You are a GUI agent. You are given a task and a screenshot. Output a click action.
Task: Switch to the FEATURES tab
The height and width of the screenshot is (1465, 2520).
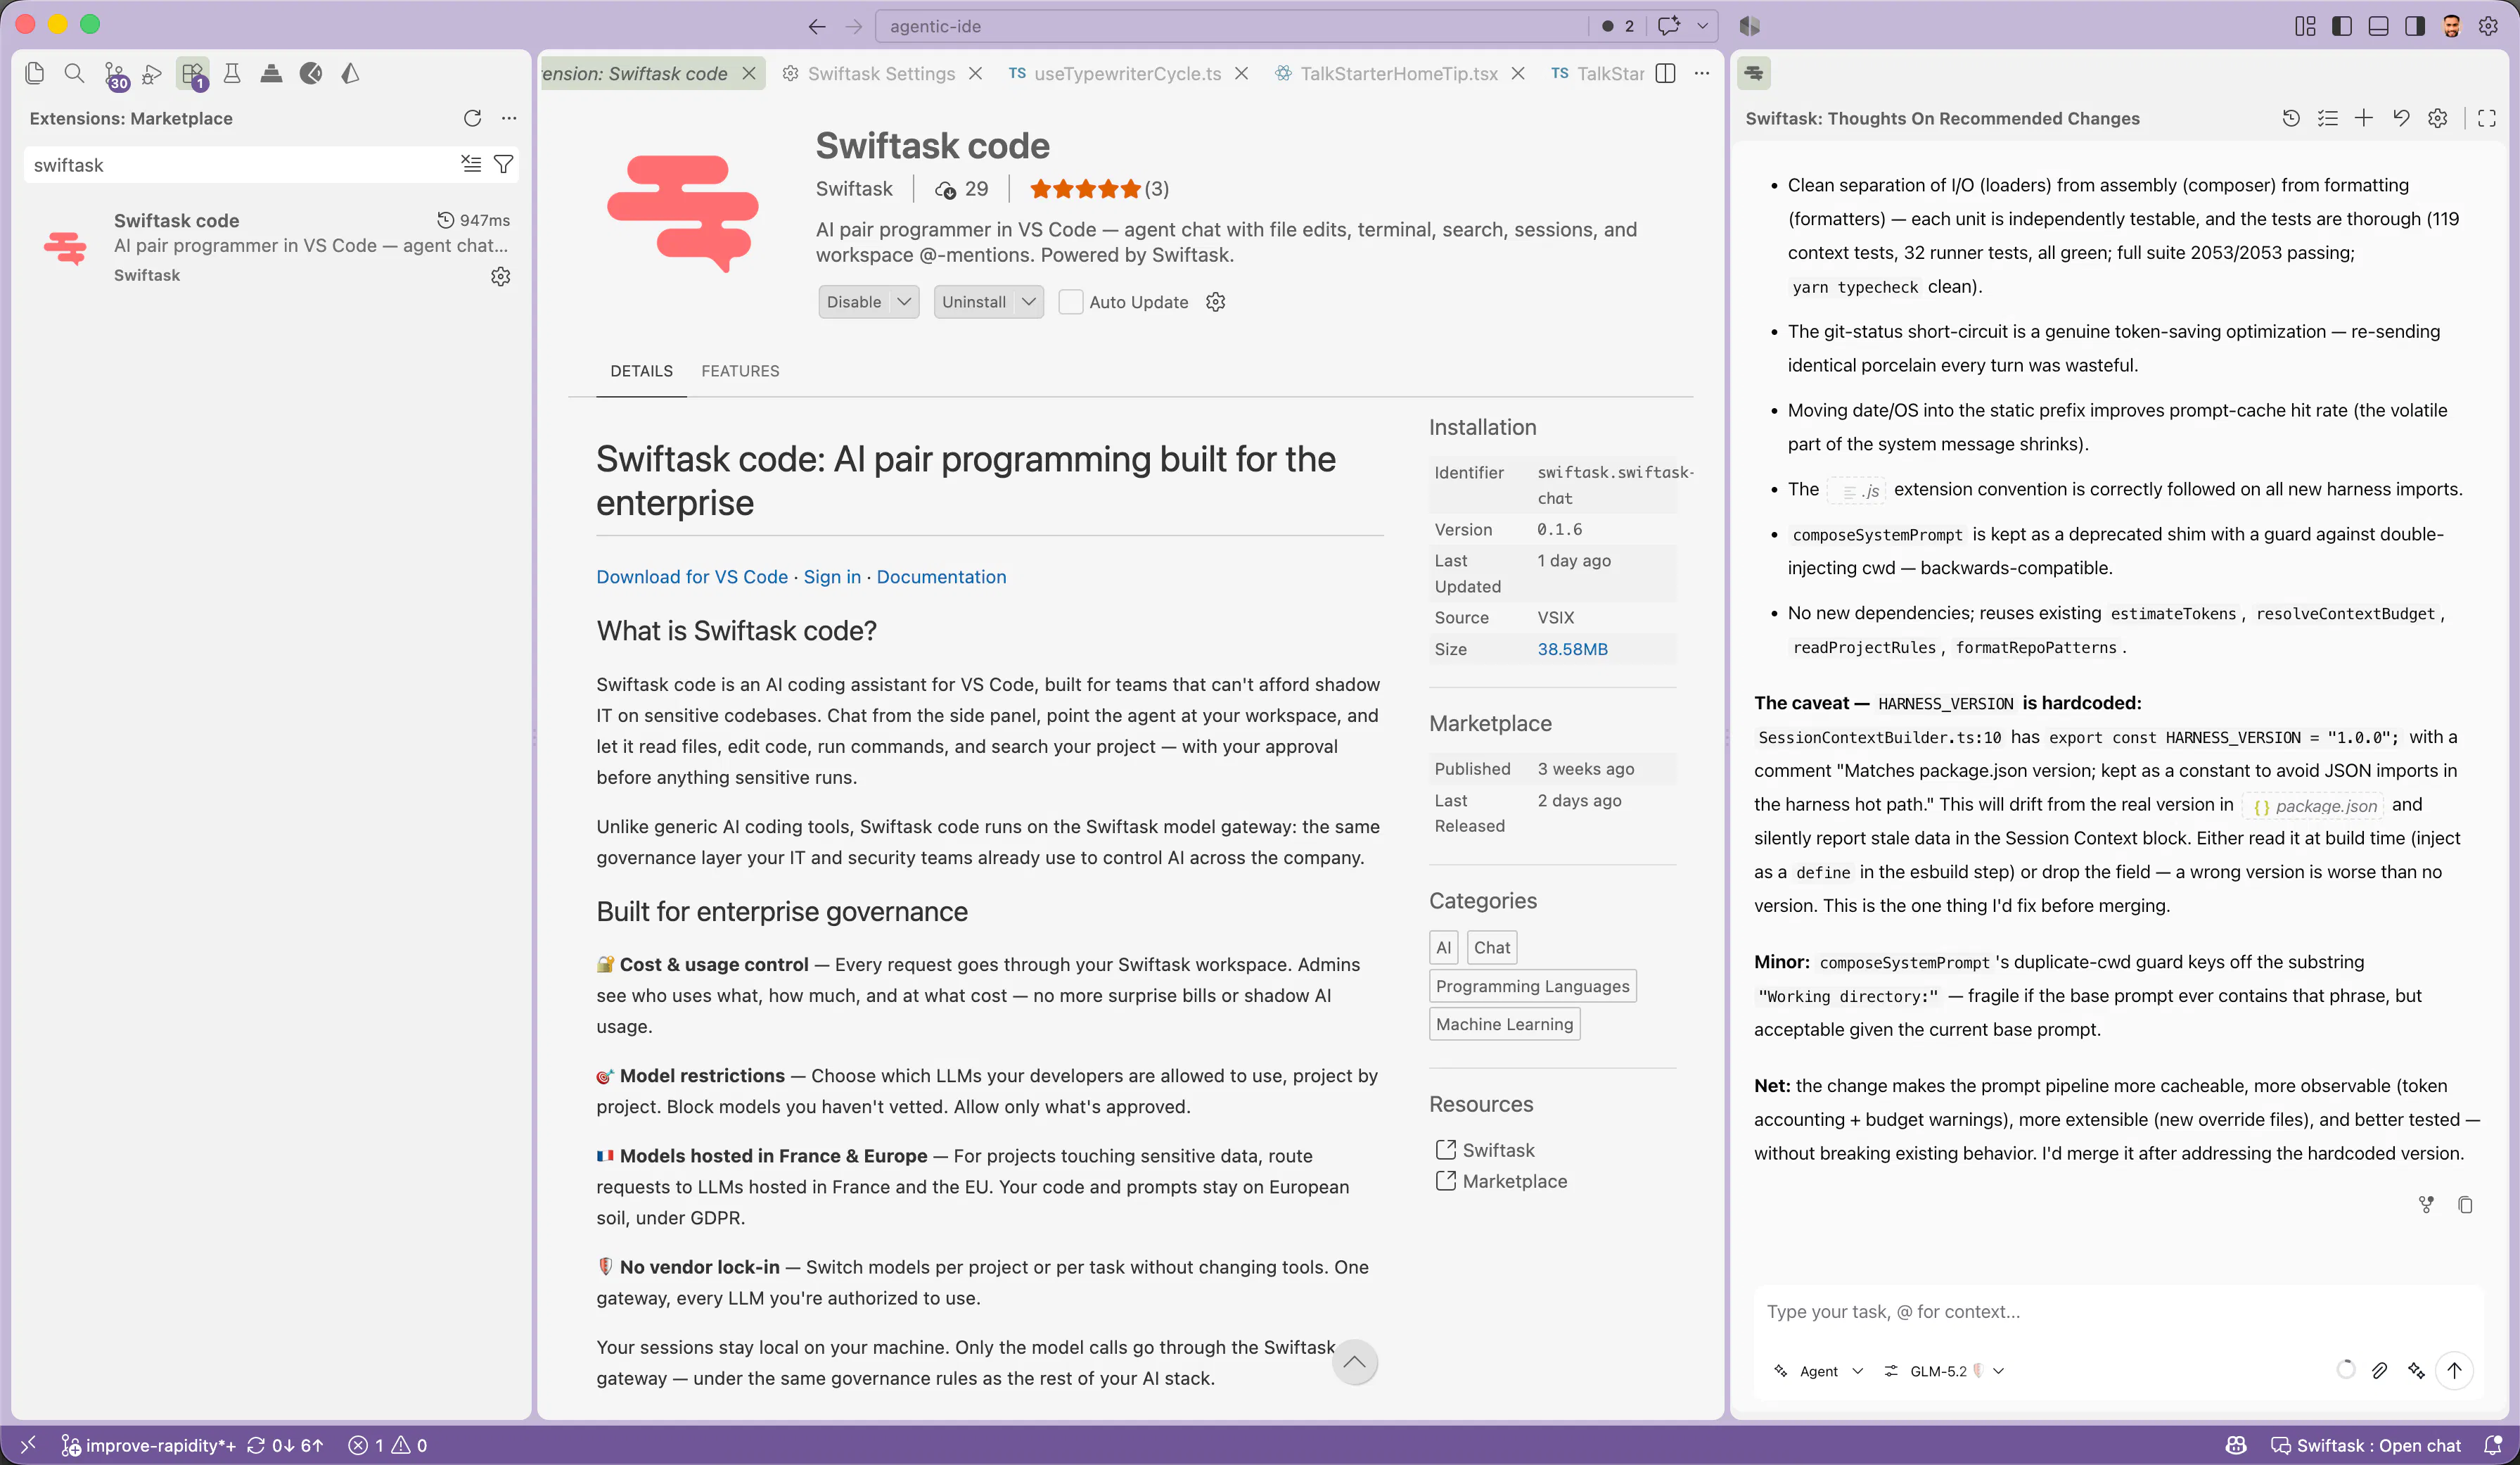[740, 372]
